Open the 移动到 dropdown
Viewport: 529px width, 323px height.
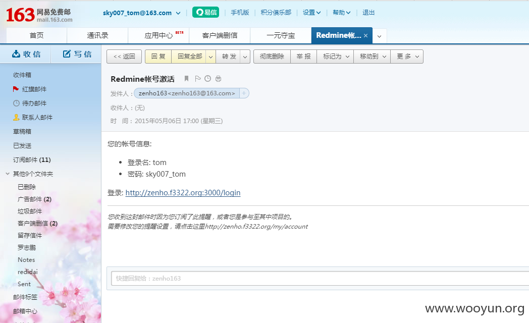pyautogui.click(x=372, y=57)
